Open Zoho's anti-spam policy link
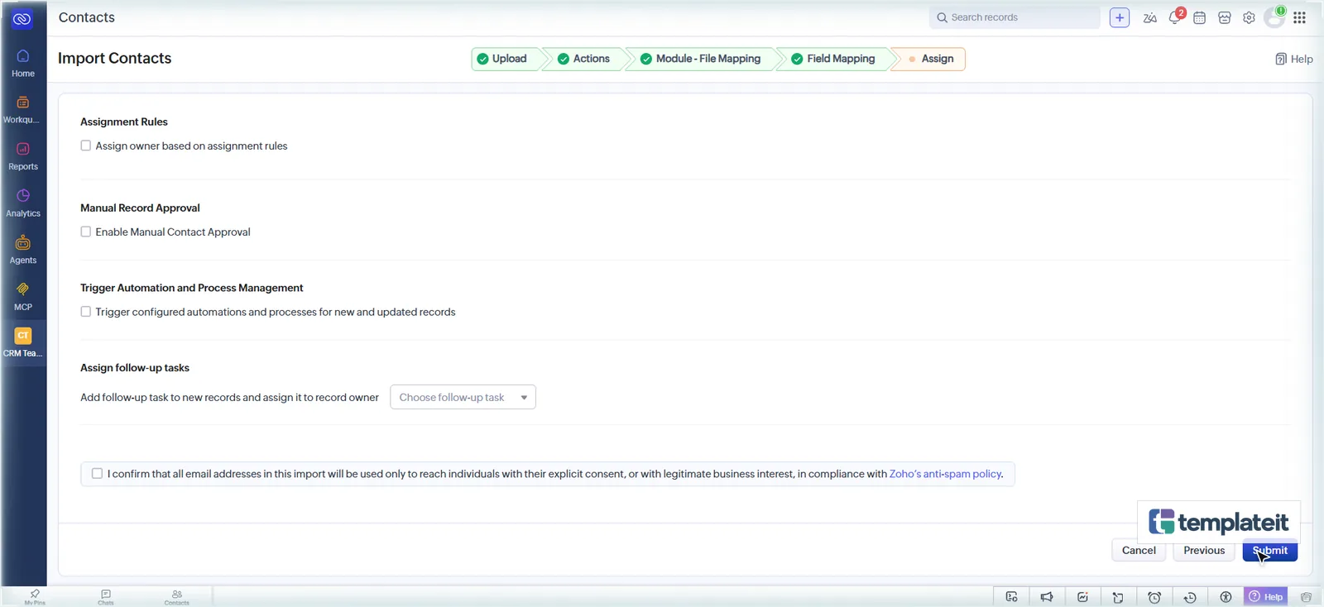Image resolution: width=1324 pixels, height=607 pixels. tap(945, 474)
